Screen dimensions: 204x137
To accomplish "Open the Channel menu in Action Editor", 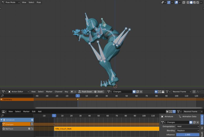I will point(58,92).
